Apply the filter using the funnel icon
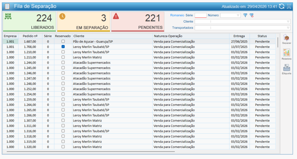The height and width of the screenshot is (159, 297). (x=245, y=15)
